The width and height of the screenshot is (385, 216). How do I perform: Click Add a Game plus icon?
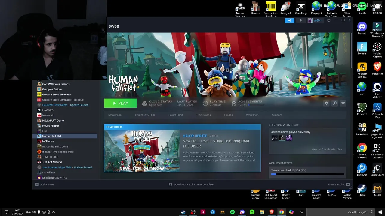click(x=37, y=184)
